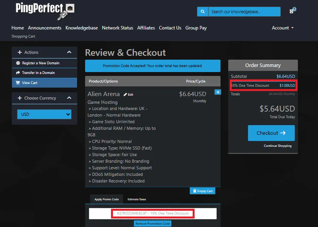Open Announcements page
Viewport: 318px width, 227px height.
[44, 28]
